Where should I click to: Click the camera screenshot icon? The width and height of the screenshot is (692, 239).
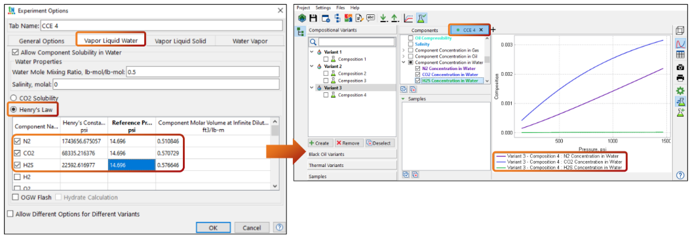(680, 67)
